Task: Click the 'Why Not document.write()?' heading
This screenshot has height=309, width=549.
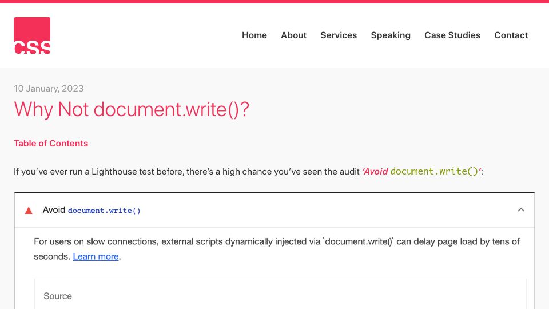Action: point(132,109)
